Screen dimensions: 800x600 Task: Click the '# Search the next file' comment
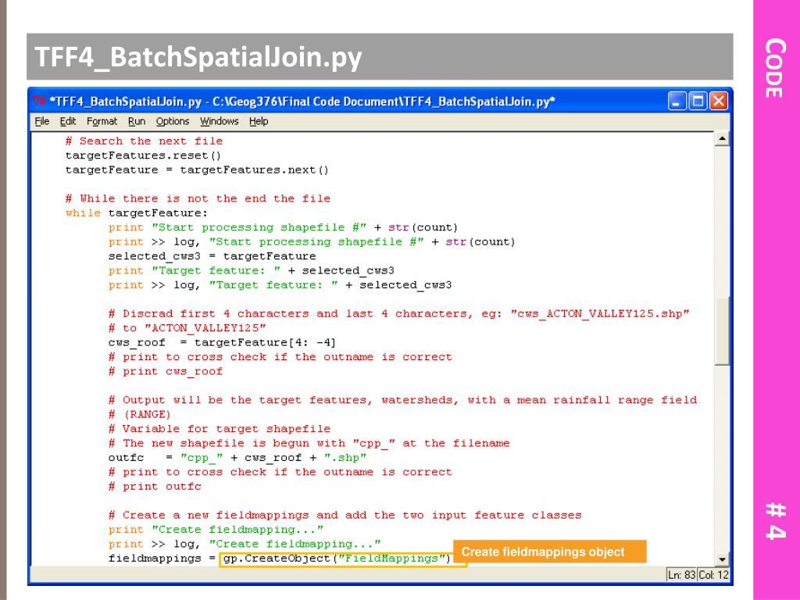click(144, 141)
